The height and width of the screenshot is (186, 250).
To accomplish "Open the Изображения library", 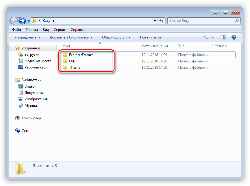I will point(36,99).
